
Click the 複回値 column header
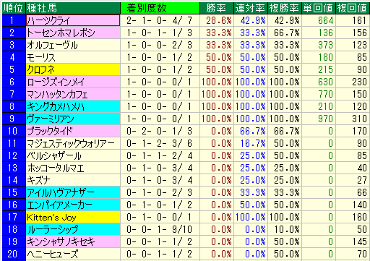[x=353, y=8]
